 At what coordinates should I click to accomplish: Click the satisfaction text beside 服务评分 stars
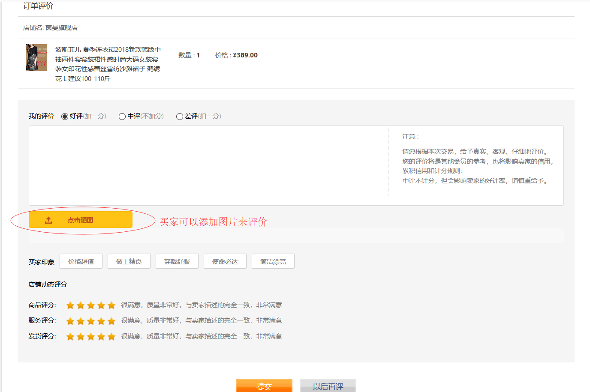click(202, 320)
